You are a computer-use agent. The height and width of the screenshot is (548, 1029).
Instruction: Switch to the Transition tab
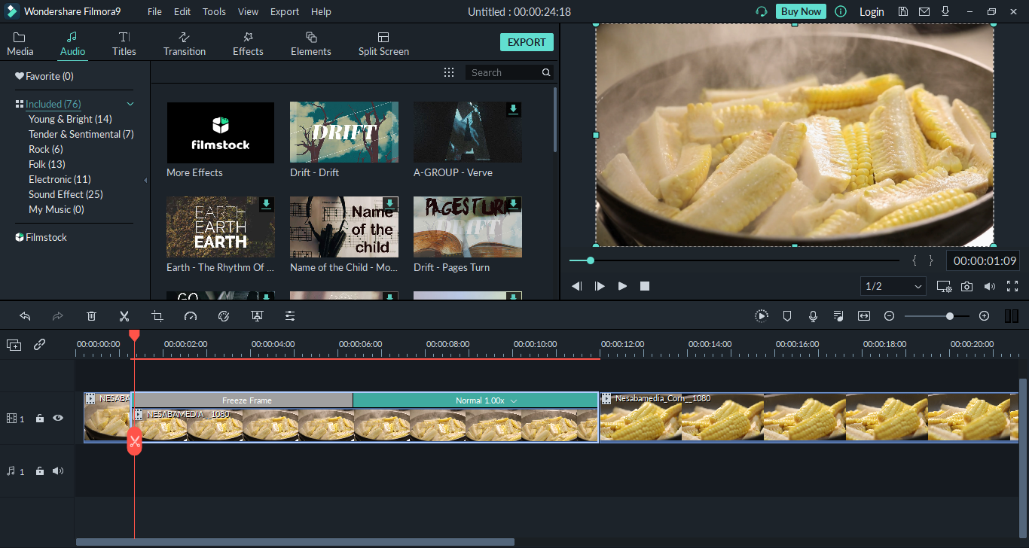tap(185, 44)
